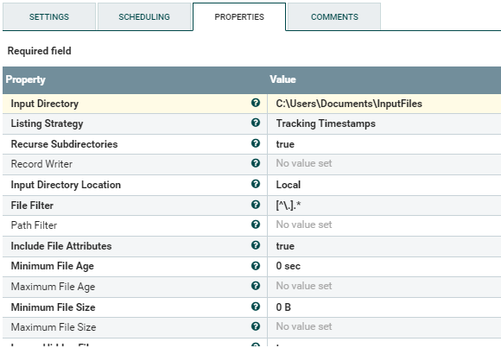Open Listing Strategy Tracking Timestamps value

384,124
